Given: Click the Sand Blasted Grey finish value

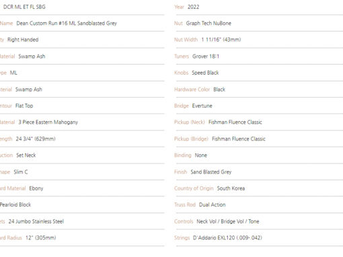Looking at the screenshot, I should [211, 172].
